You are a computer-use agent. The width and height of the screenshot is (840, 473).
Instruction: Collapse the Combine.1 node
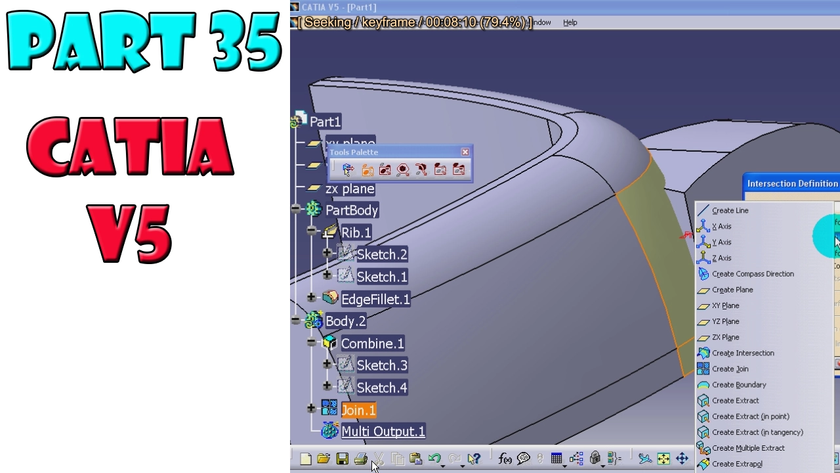pos(312,342)
